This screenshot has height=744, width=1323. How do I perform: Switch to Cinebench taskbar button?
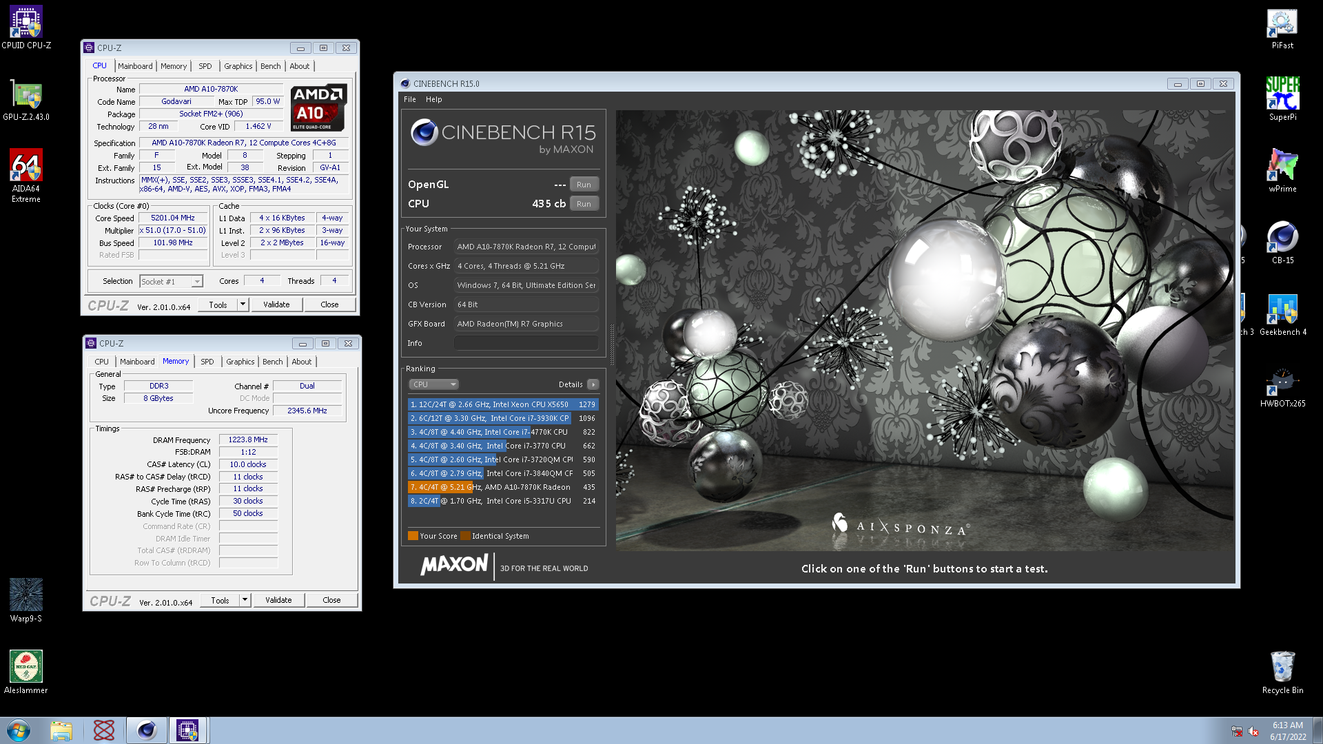(147, 730)
